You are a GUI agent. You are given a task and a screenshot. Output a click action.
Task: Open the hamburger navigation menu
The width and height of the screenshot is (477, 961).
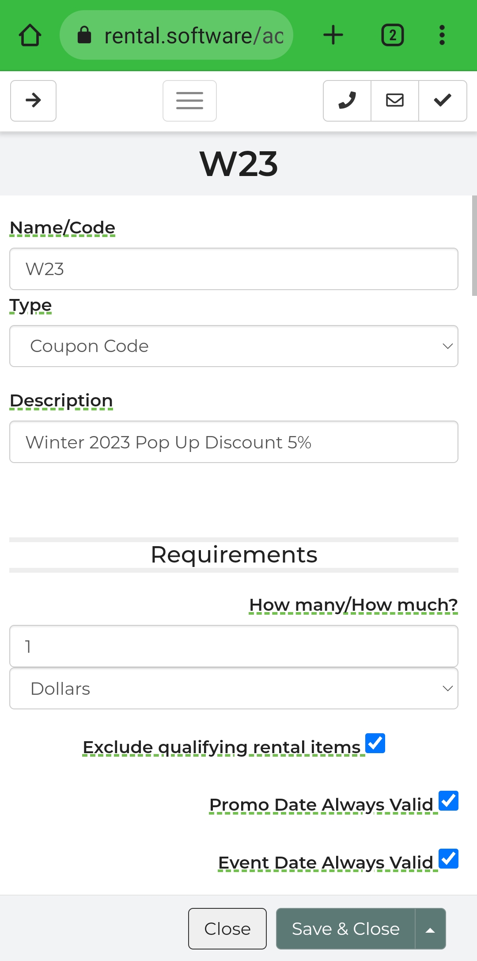point(189,100)
